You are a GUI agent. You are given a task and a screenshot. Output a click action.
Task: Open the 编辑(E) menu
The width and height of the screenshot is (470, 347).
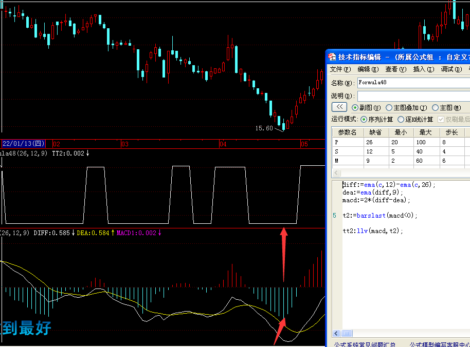click(368, 69)
